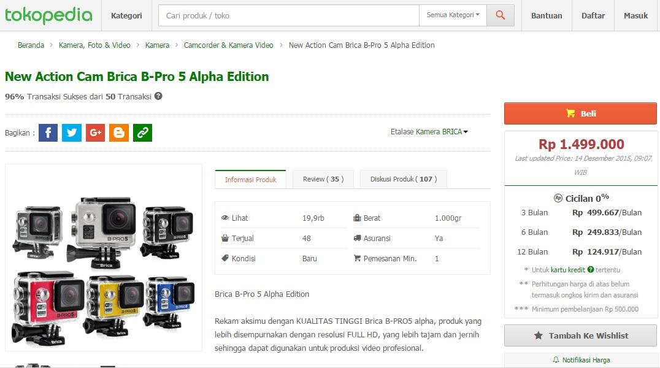This screenshot has width=660, height=368.
Task: Switch to the Review (35) tab
Action: pyautogui.click(x=323, y=179)
